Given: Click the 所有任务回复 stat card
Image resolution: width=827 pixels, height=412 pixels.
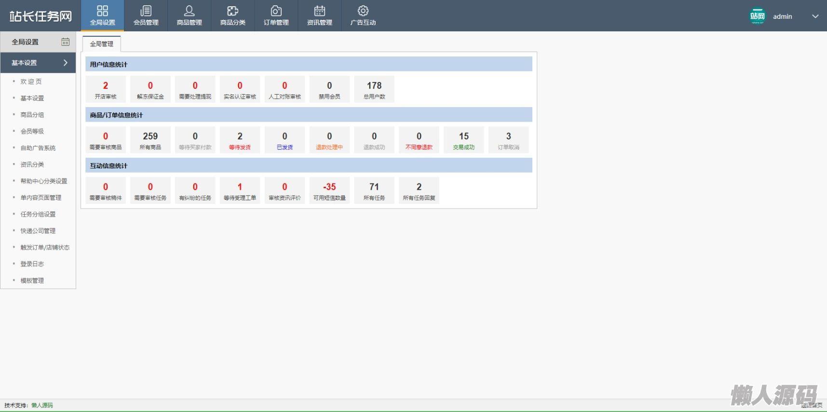Looking at the screenshot, I should tap(419, 191).
